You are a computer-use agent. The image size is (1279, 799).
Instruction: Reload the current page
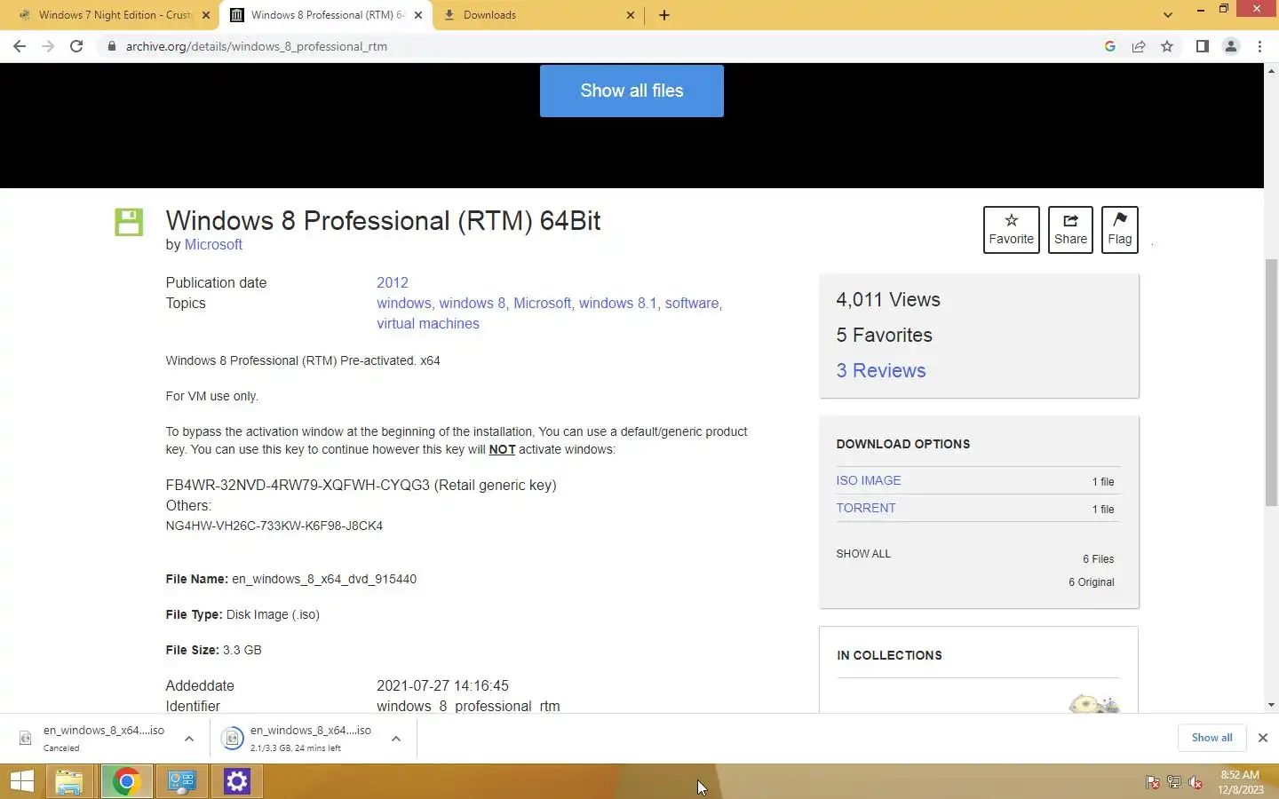pos(76,46)
